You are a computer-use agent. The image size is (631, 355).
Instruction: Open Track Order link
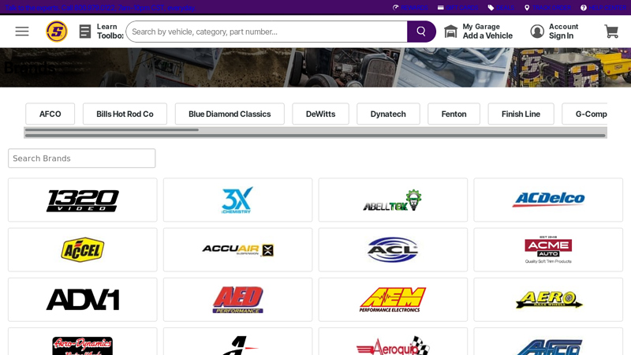point(547,8)
